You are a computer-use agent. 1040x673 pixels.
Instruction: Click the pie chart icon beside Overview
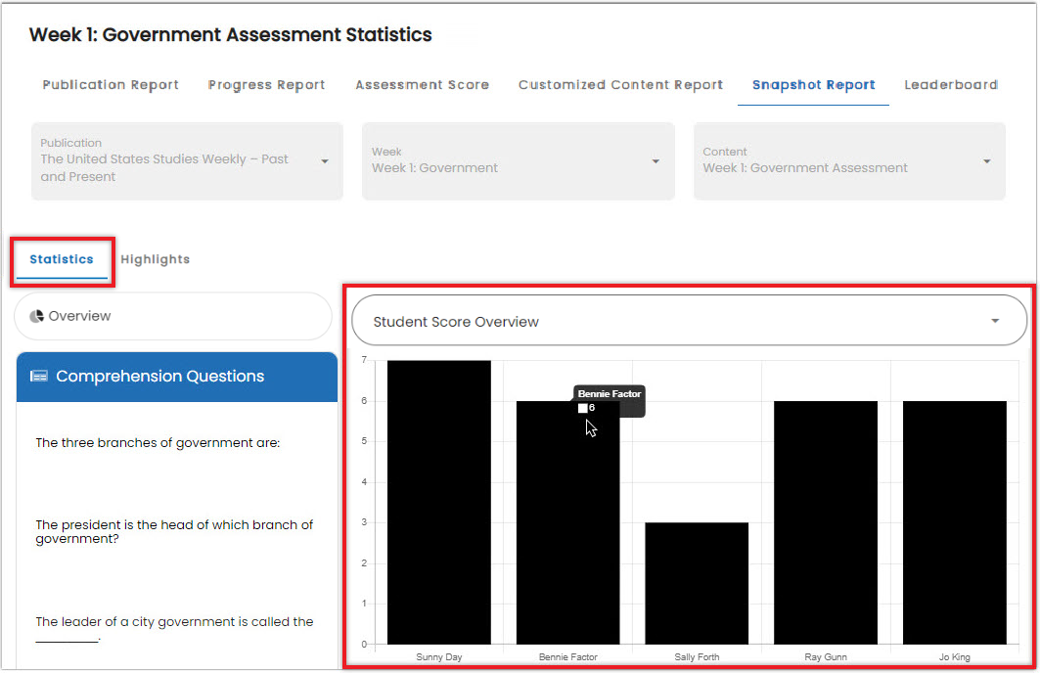pos(35,315)
